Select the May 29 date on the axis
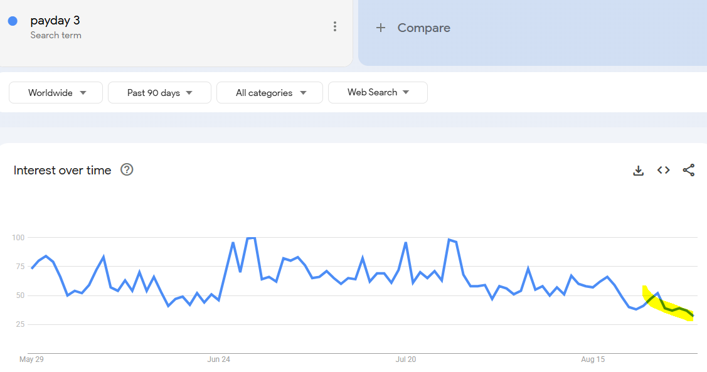 tap(31, 359)
